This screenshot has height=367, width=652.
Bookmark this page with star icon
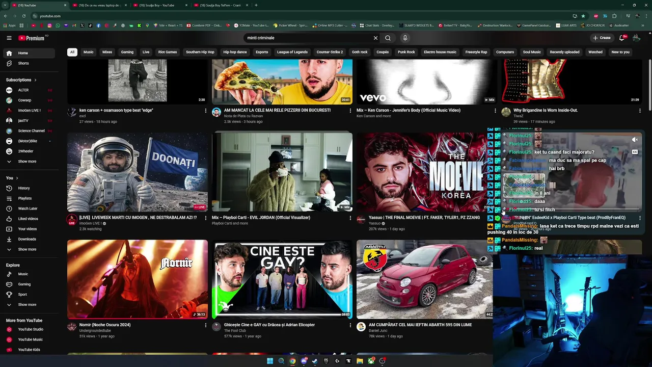pyautogui.click(x=583, y=16)
